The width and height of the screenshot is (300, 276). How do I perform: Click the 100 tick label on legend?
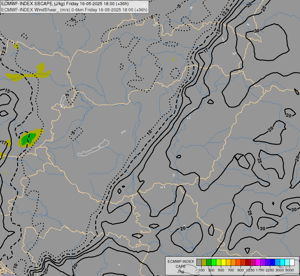201,270
